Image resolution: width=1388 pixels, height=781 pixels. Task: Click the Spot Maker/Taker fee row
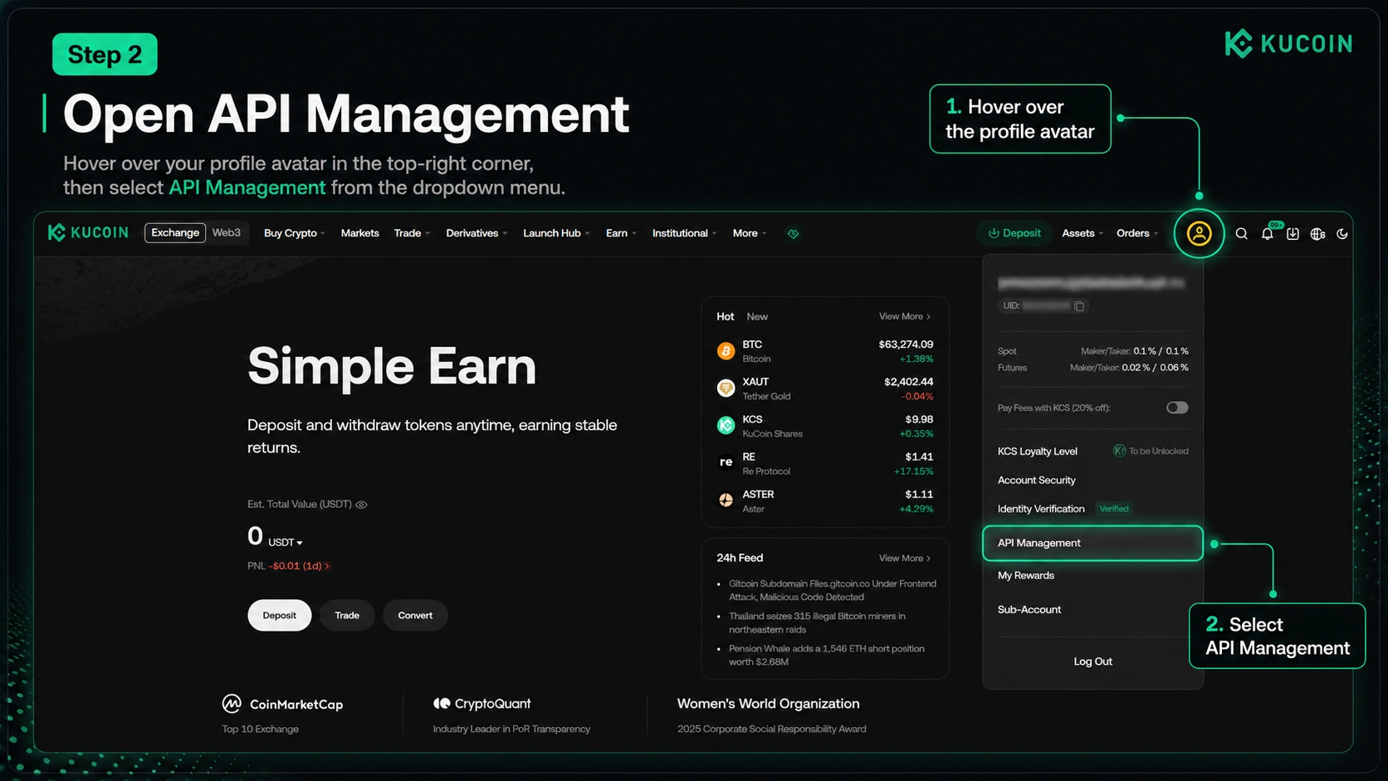pos(1092,352)
